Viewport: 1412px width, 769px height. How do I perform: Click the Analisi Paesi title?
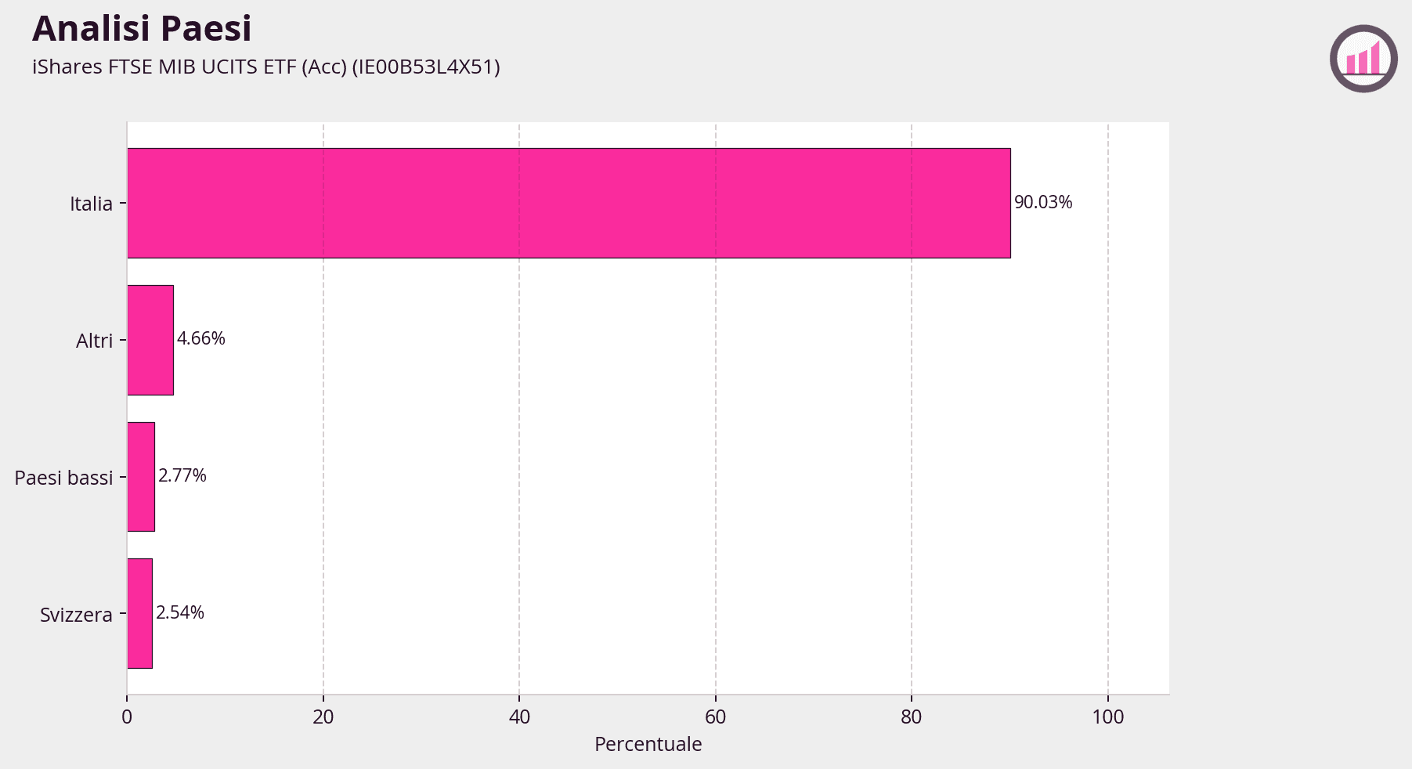(x=142, y=29)
